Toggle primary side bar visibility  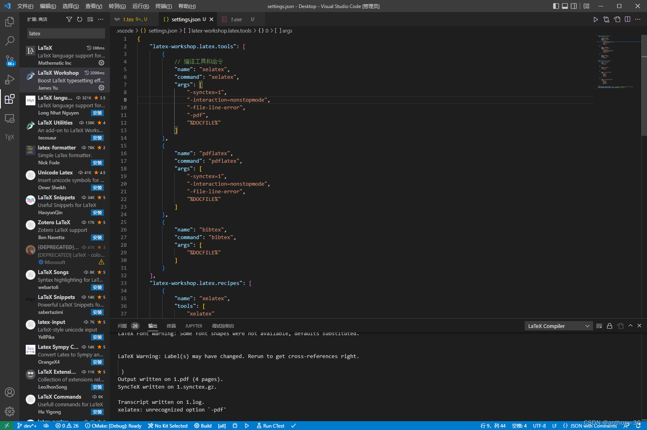556,6
